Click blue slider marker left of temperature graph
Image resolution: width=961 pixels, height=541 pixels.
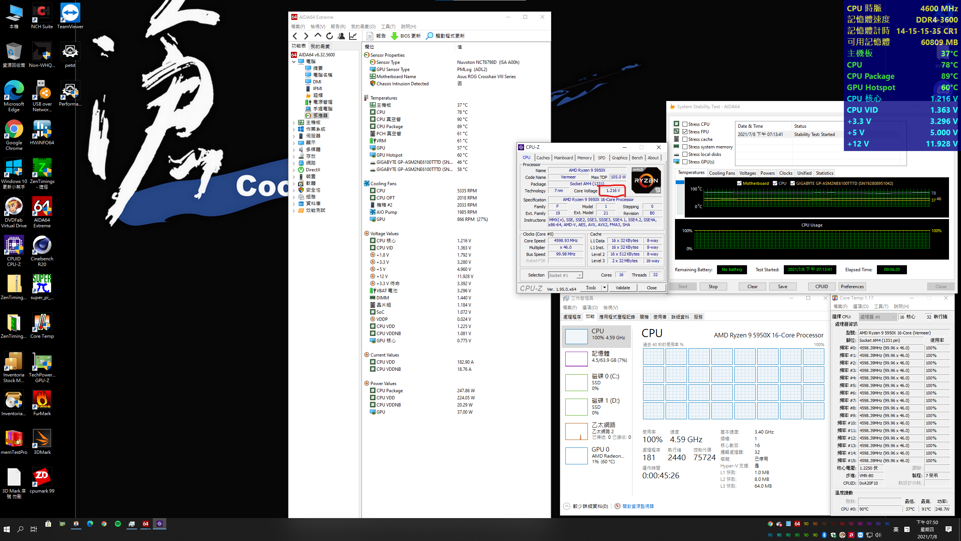680,183
